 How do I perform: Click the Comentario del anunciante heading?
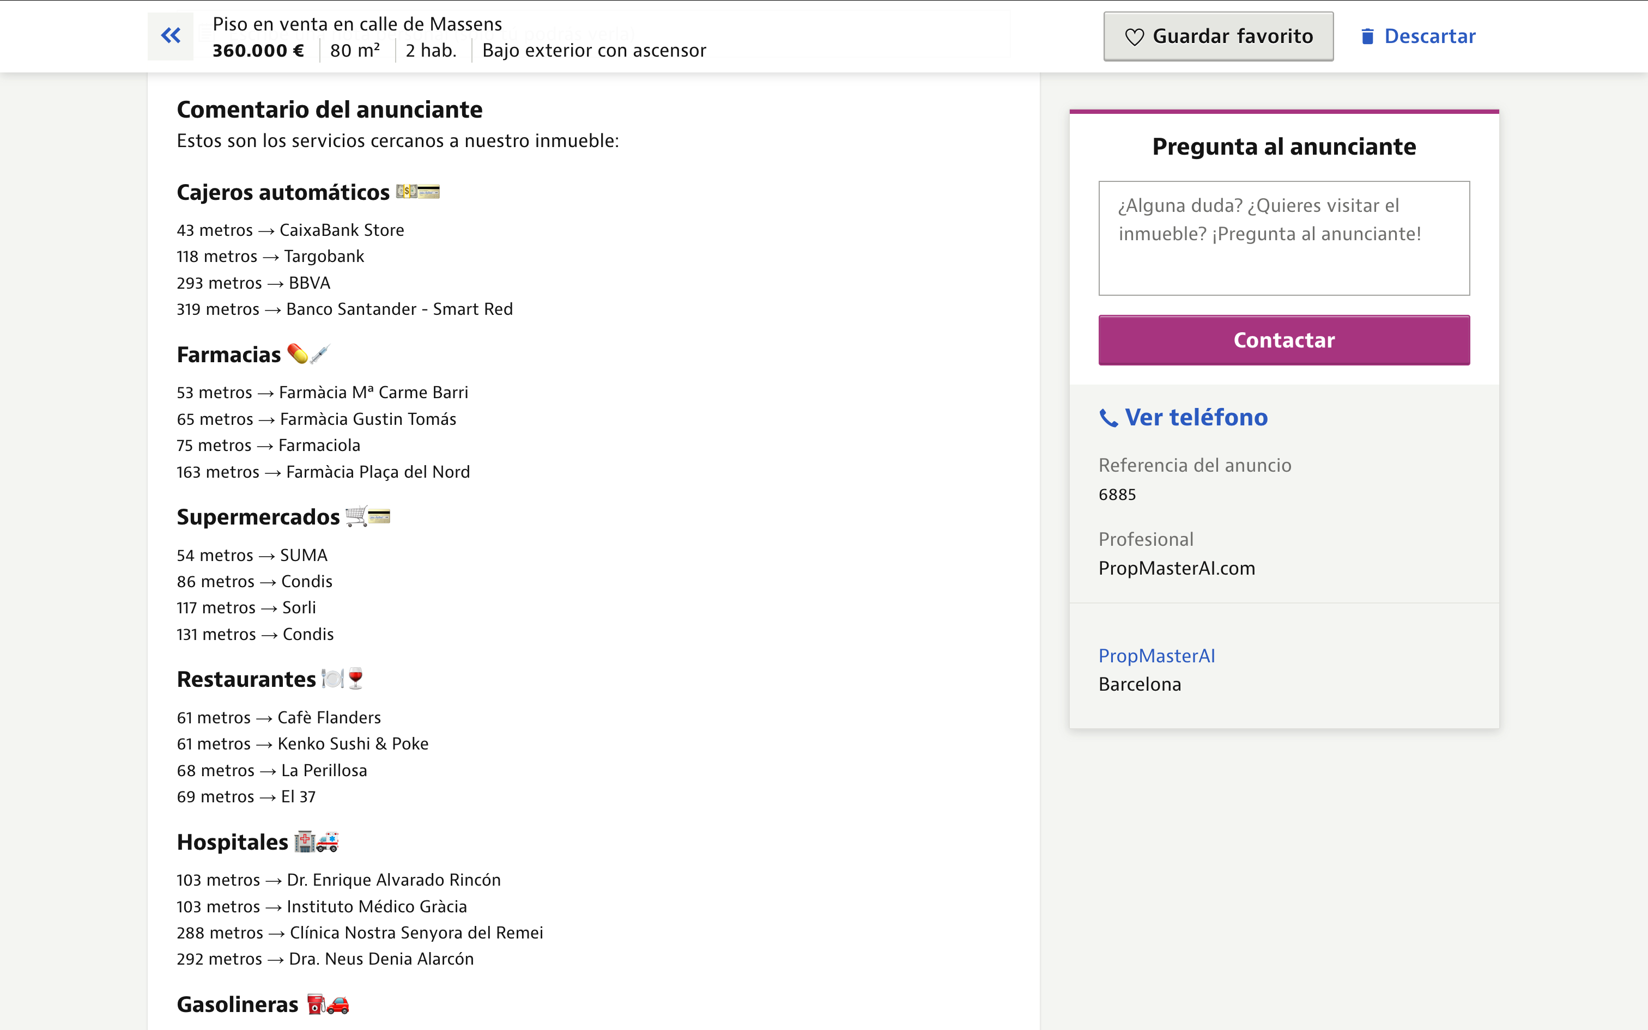(329, 109)
